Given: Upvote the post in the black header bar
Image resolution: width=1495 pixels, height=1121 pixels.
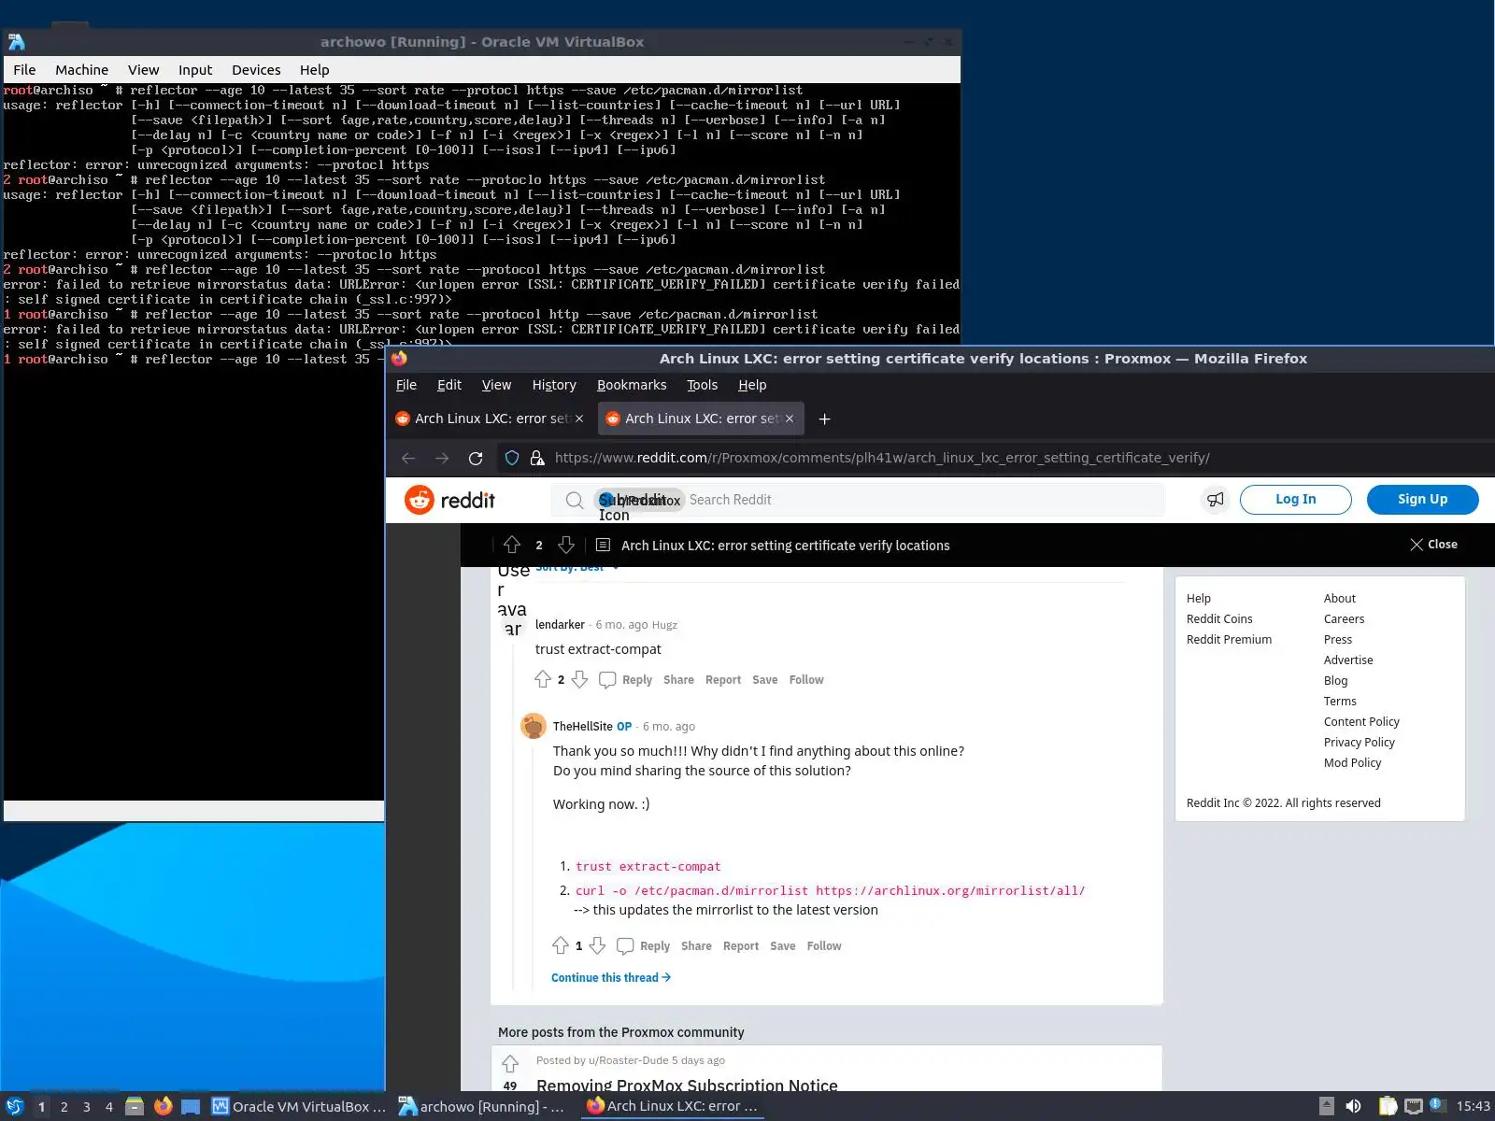Looking at the screenshot, I should coord(511,545).
